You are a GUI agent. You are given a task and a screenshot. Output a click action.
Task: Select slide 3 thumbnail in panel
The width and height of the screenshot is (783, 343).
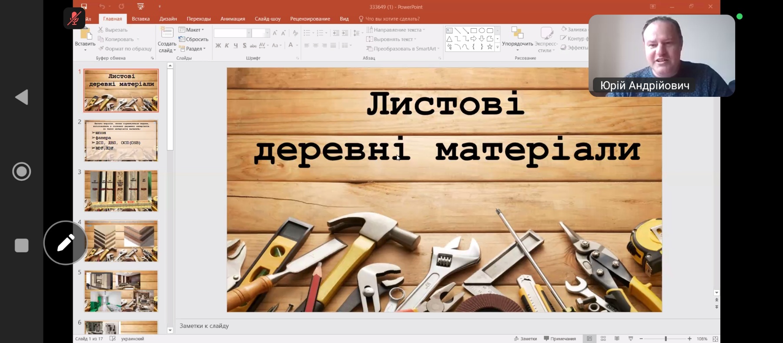[x=121, y=191]
